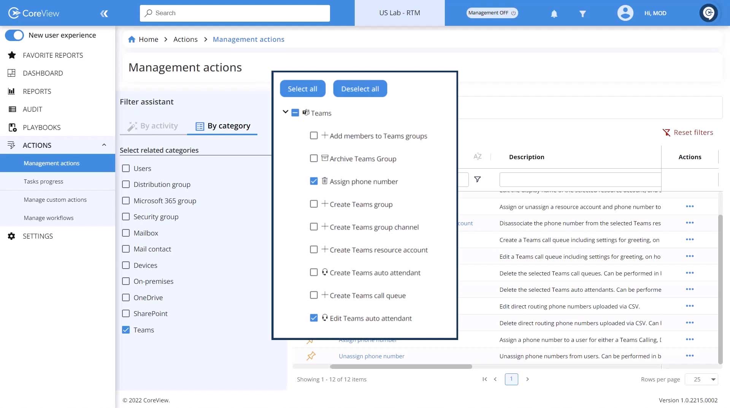This screenshot has height=408, width=730.
Task: Click the A-Z sort icon in table header
Action: click(477, 156)
